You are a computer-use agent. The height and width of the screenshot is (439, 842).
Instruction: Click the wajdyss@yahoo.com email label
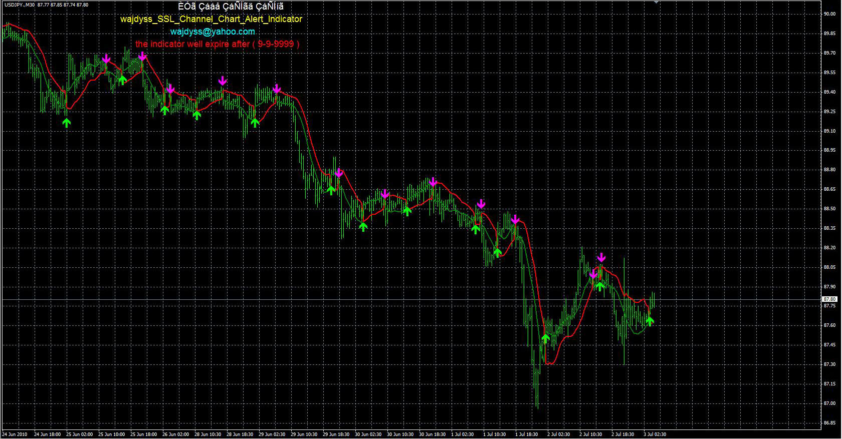tap(213, 32)
